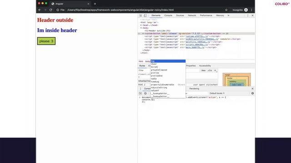Add a new style rule with plus
Image resolution: width=291 pixels, height=163 pixels.
click(215, 71)
